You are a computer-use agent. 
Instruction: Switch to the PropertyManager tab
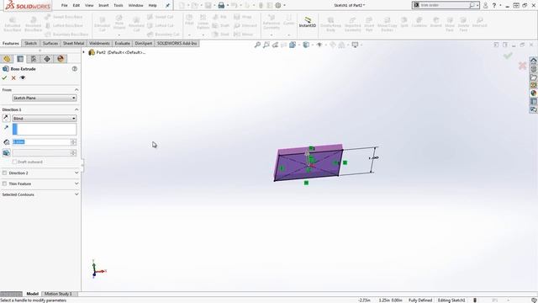[x=20, y=59]
